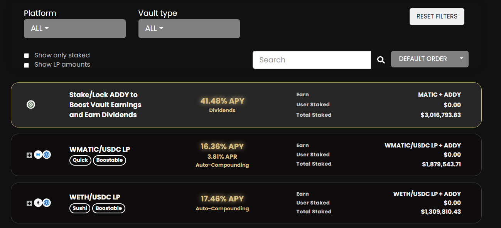Click the ETH token icon in WETH/USDC row

point(38,203)
